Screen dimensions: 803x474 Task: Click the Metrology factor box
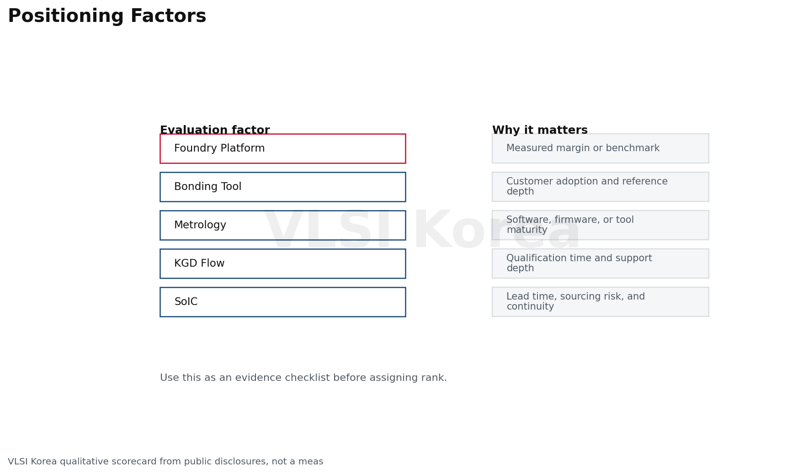[x=282, y=225]
